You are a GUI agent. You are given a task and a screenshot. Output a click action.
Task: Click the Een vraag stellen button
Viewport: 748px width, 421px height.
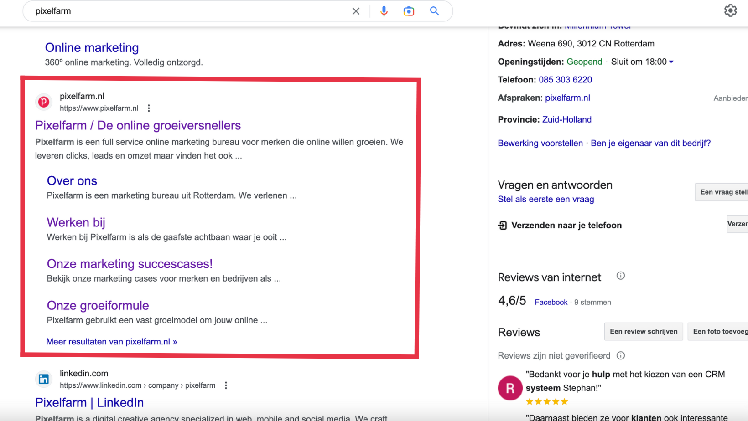[722, 192]
